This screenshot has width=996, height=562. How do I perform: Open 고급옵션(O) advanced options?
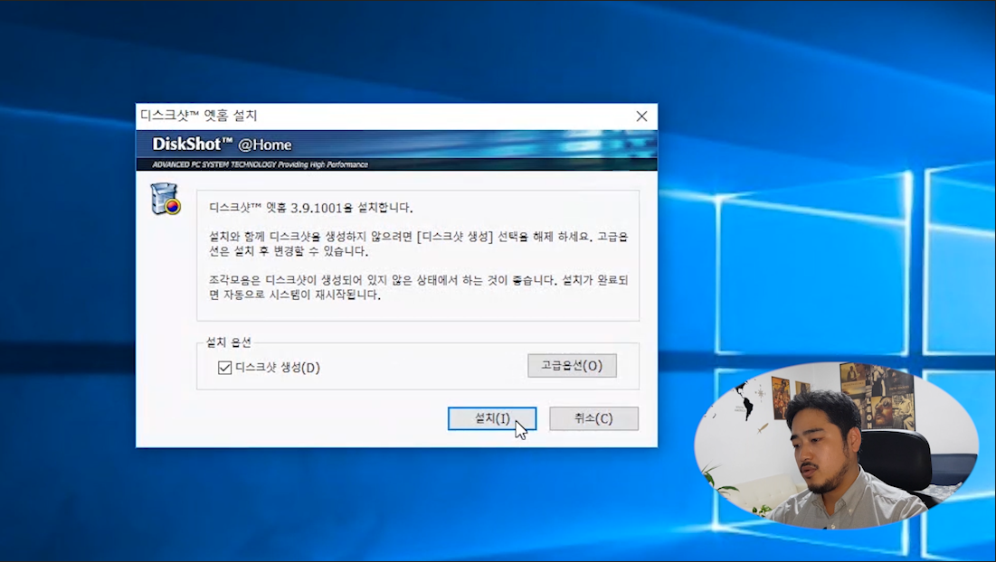(572, 365)
